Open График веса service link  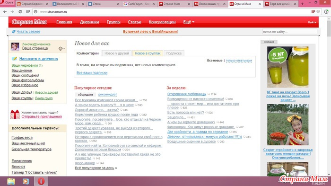22,138
